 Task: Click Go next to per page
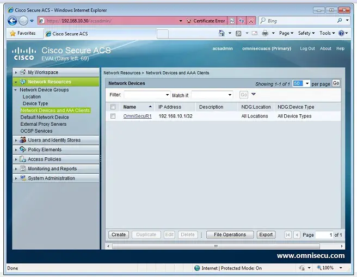pyautogui.click(x=336, y=83)
